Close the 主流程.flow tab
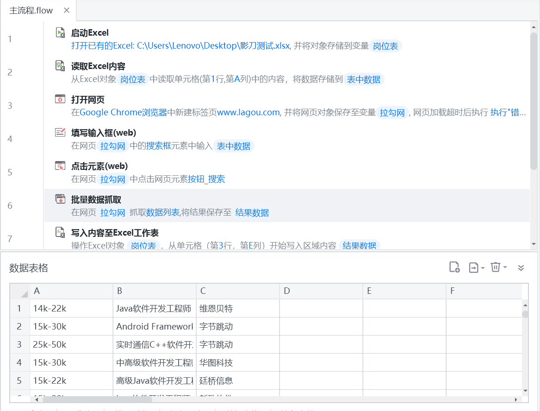540x411 pixels. tap(67, 10)
